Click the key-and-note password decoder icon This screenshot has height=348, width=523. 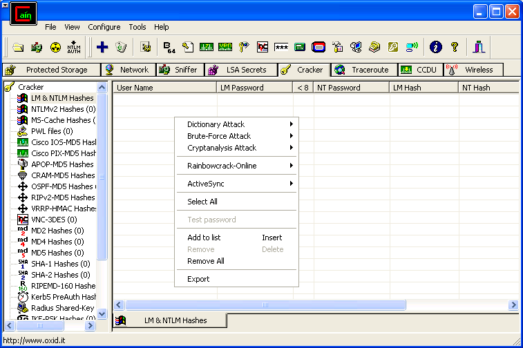pyautogui.click(x=188, y=47)
